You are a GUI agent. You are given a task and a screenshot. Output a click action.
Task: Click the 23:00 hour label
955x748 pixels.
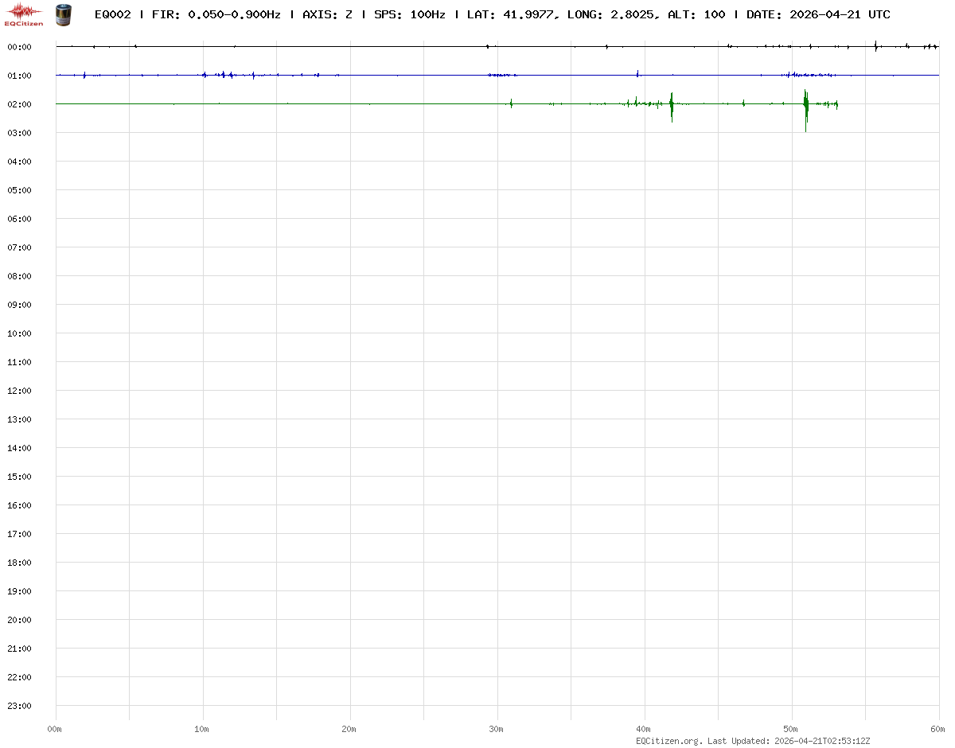tap(18, 706)
